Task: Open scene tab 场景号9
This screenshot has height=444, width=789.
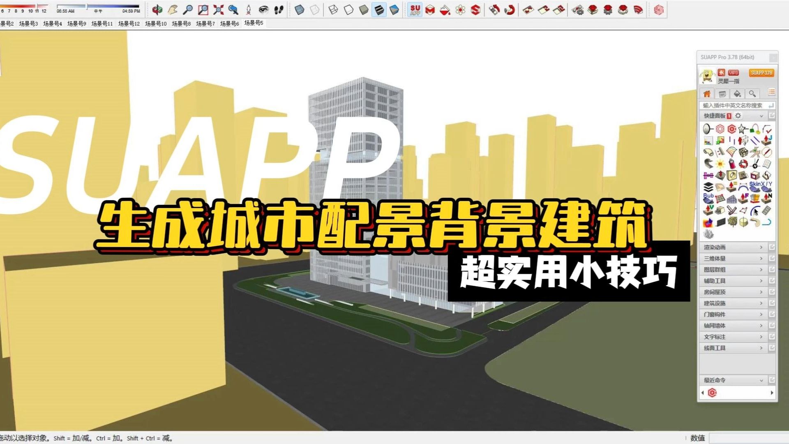Action: (77, 24)
